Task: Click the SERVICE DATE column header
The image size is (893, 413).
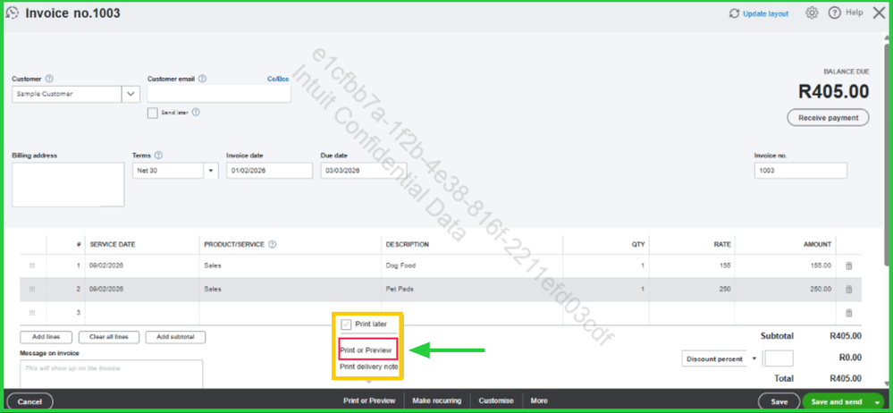Action: coord(113,244)
